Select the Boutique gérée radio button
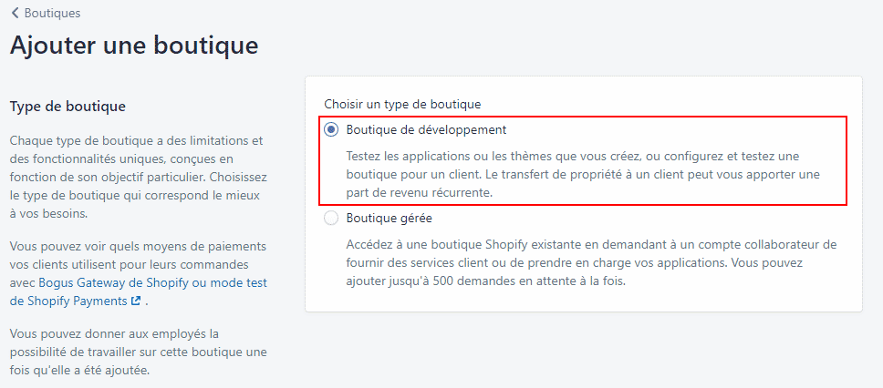The image size is (883, 388). click(331, 219)
